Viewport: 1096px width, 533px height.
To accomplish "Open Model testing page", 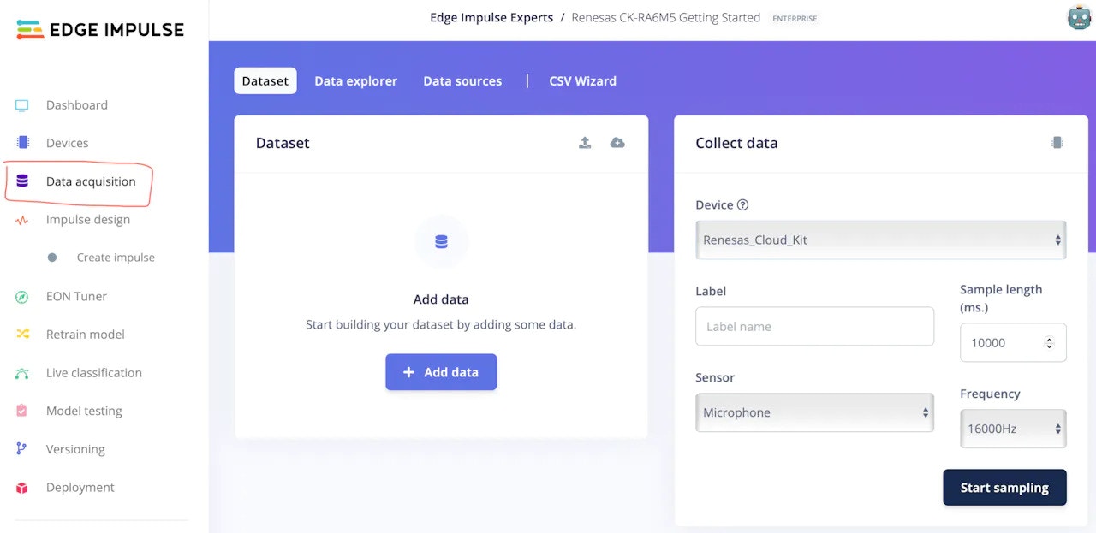I will tap(84, 411).
